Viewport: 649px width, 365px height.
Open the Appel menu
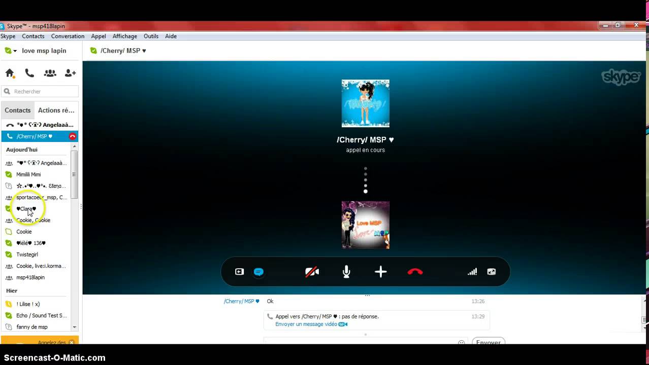coord(99,36)
